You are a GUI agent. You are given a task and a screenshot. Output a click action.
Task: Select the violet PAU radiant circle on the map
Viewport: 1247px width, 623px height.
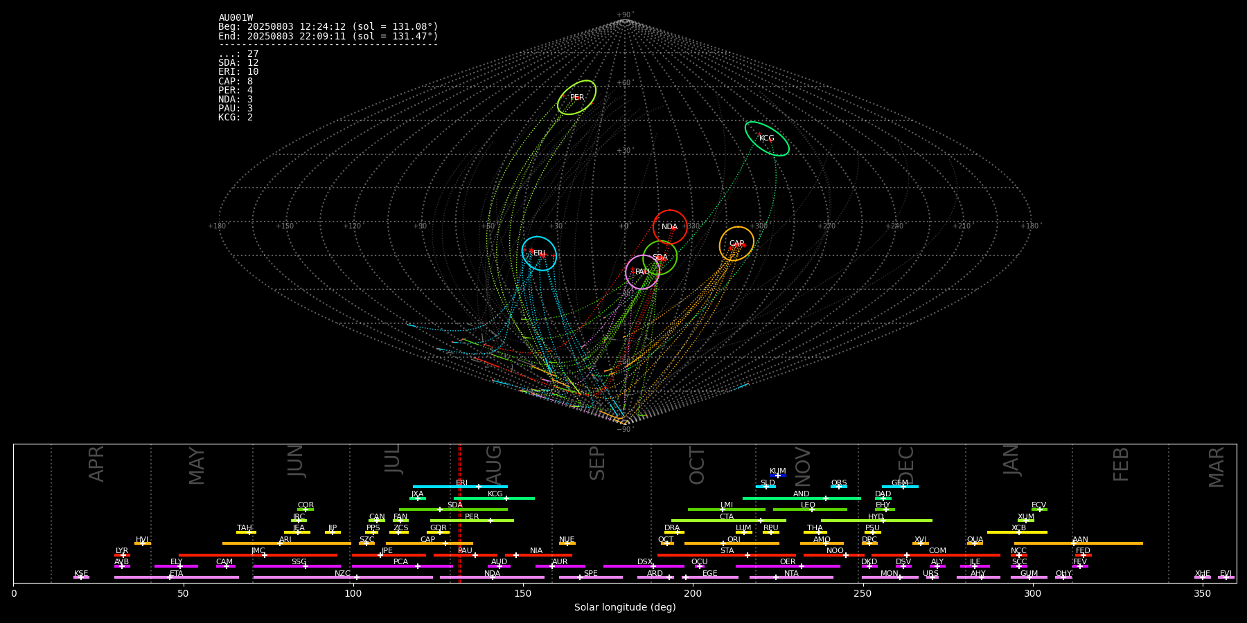642,272
